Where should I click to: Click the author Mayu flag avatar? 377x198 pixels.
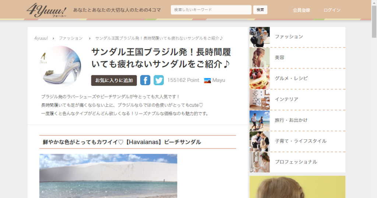pyautogui.click(x=207, y=80)
